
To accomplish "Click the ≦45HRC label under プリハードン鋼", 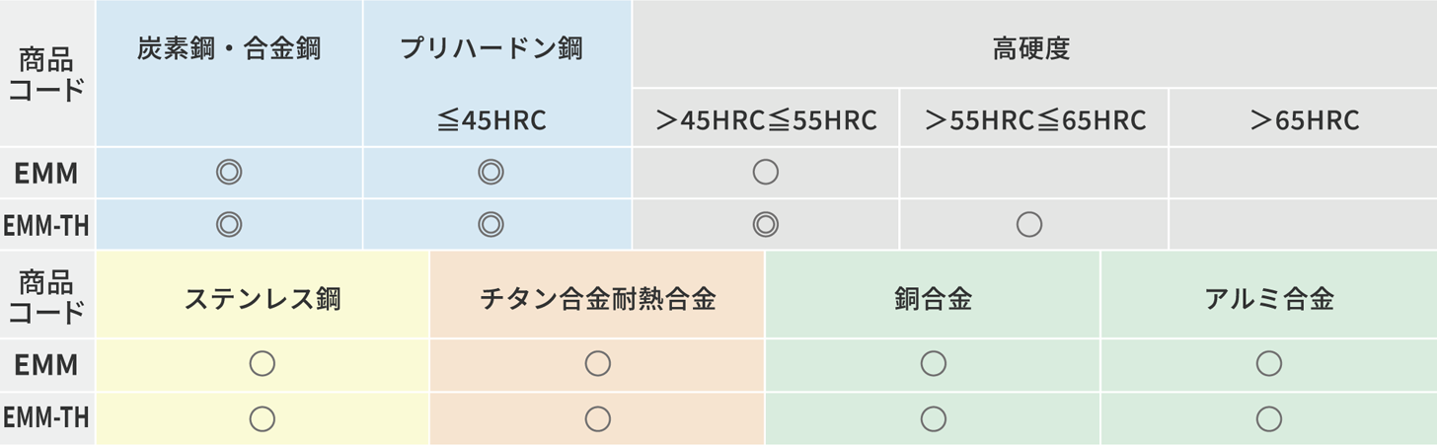I will 492,120.
